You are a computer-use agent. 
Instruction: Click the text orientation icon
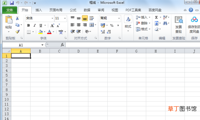[x=87, y=31]
